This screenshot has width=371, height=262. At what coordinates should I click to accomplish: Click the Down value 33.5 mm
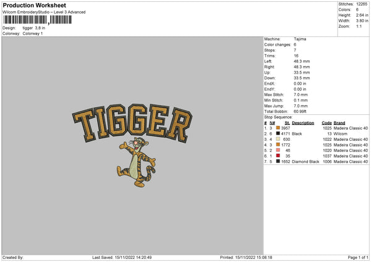pyautogui.click(x=302, y=78)
